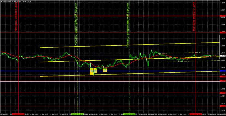Click the current price tag 1.3838 on axis
This screenshot has width=226, height=116.
[x=222, y=56]
